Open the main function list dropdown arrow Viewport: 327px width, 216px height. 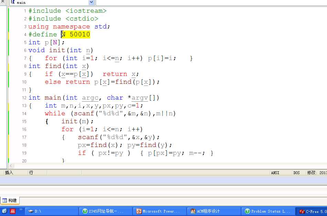pos(91,2)
